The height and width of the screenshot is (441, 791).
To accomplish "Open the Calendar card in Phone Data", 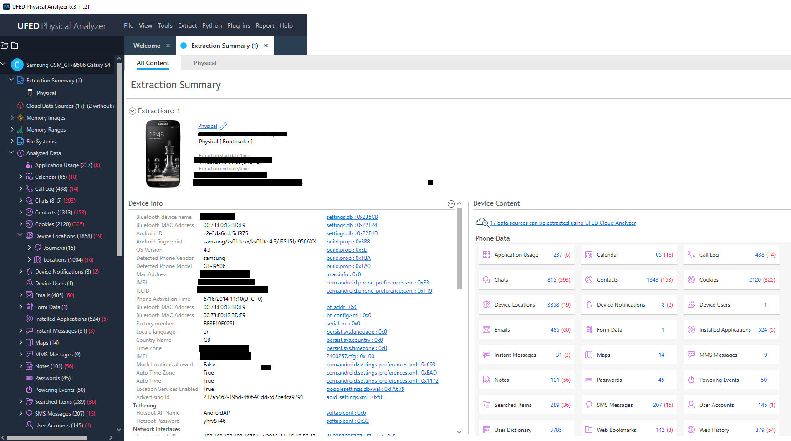I will 629,255.
